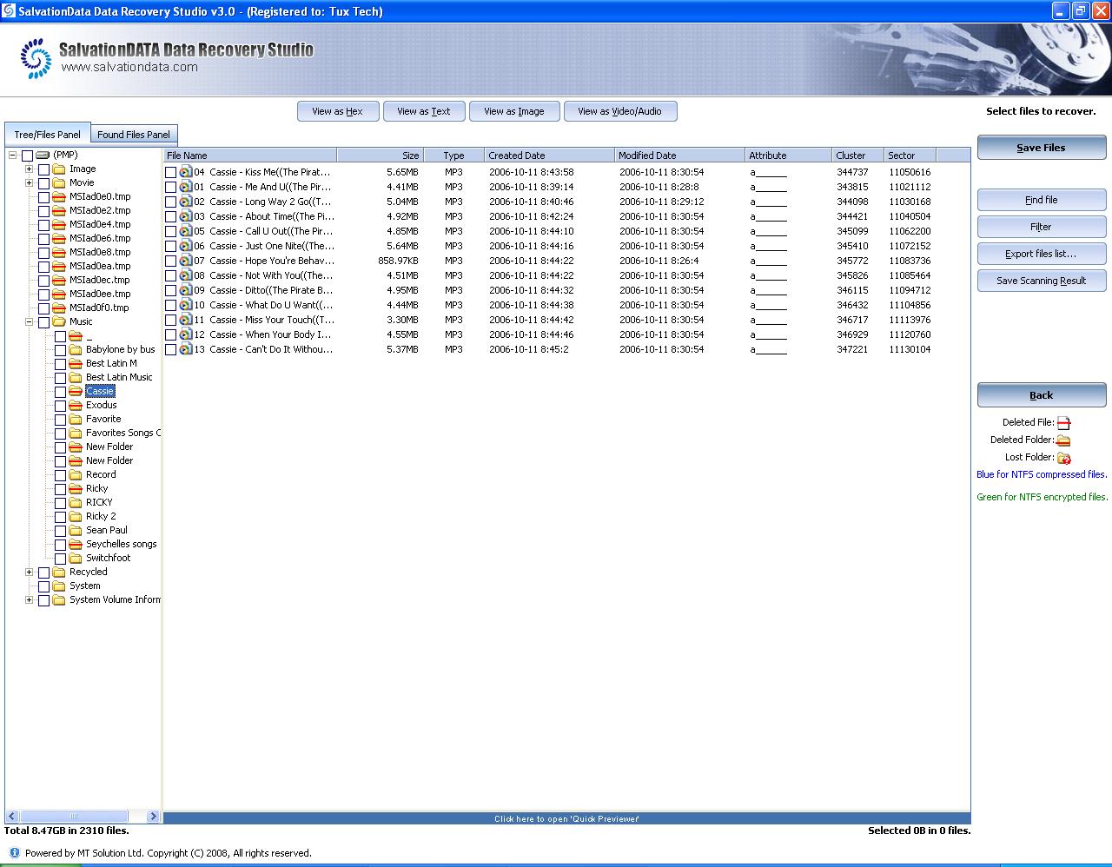
Task: Click the info icon in the status bar
Action: 14,853
